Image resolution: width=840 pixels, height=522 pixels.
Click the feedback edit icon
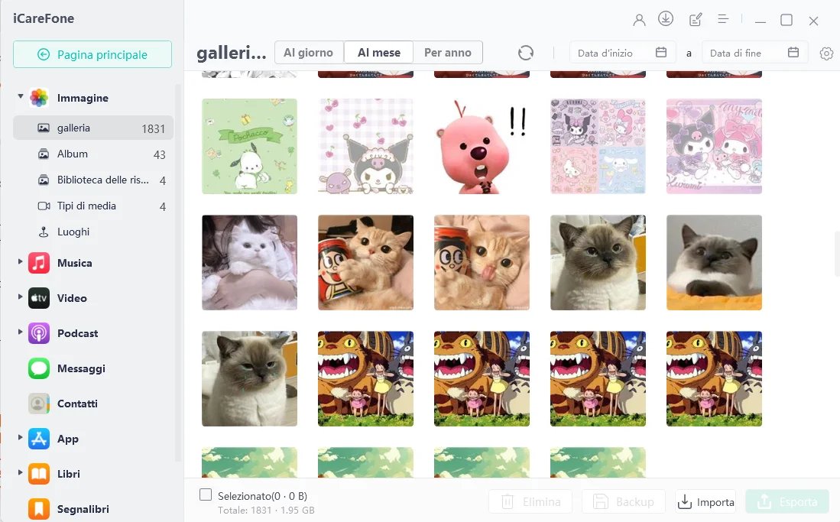[x=696, y=20]
